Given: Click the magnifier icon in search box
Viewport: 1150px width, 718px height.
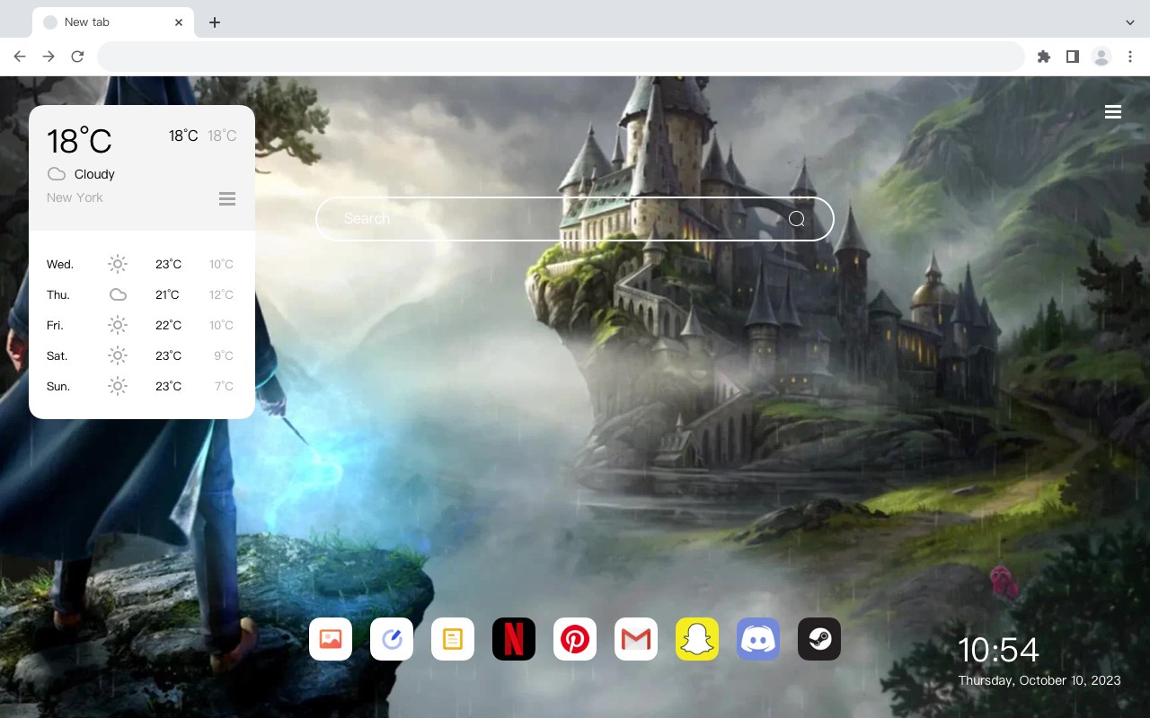Looking at the screenshot, I should click(x=796, y=219).
